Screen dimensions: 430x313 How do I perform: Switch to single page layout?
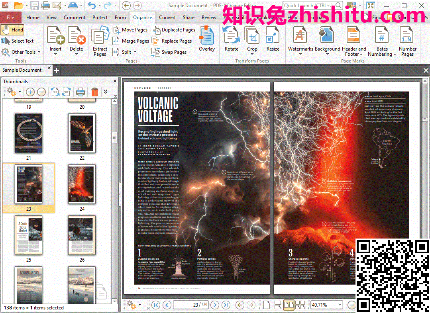[266, 305]
